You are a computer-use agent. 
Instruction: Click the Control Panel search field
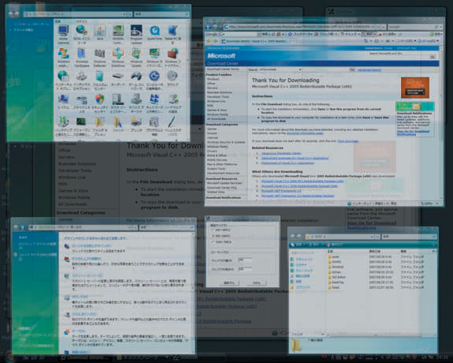(162, 14)
